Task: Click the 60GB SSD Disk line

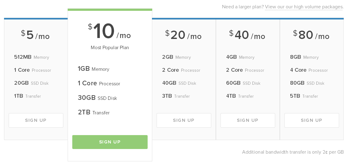Action: click(x=243, y=83)
